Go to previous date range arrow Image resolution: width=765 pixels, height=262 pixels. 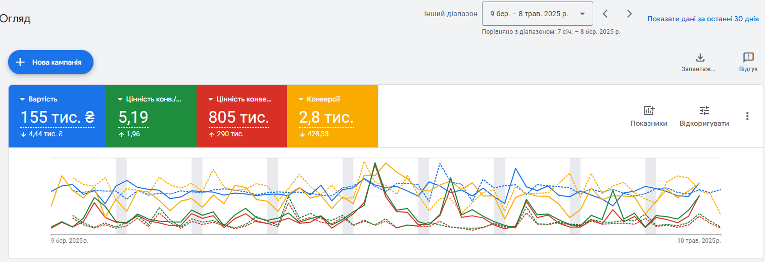(x=605, y=14)
